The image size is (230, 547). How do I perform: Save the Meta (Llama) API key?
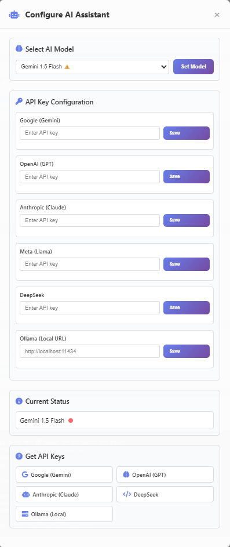[x=187, y=264]
